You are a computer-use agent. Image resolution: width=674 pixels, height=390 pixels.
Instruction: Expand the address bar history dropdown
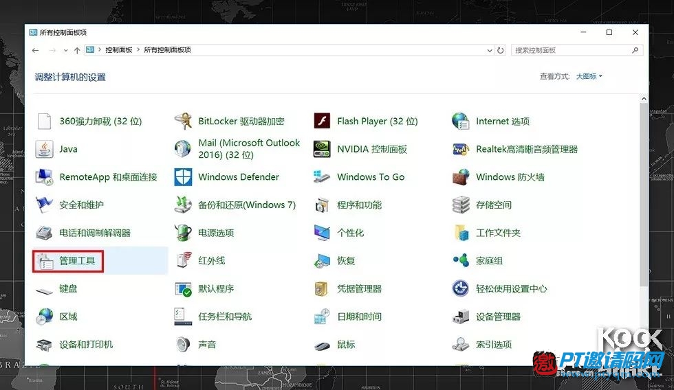point(490,50)
